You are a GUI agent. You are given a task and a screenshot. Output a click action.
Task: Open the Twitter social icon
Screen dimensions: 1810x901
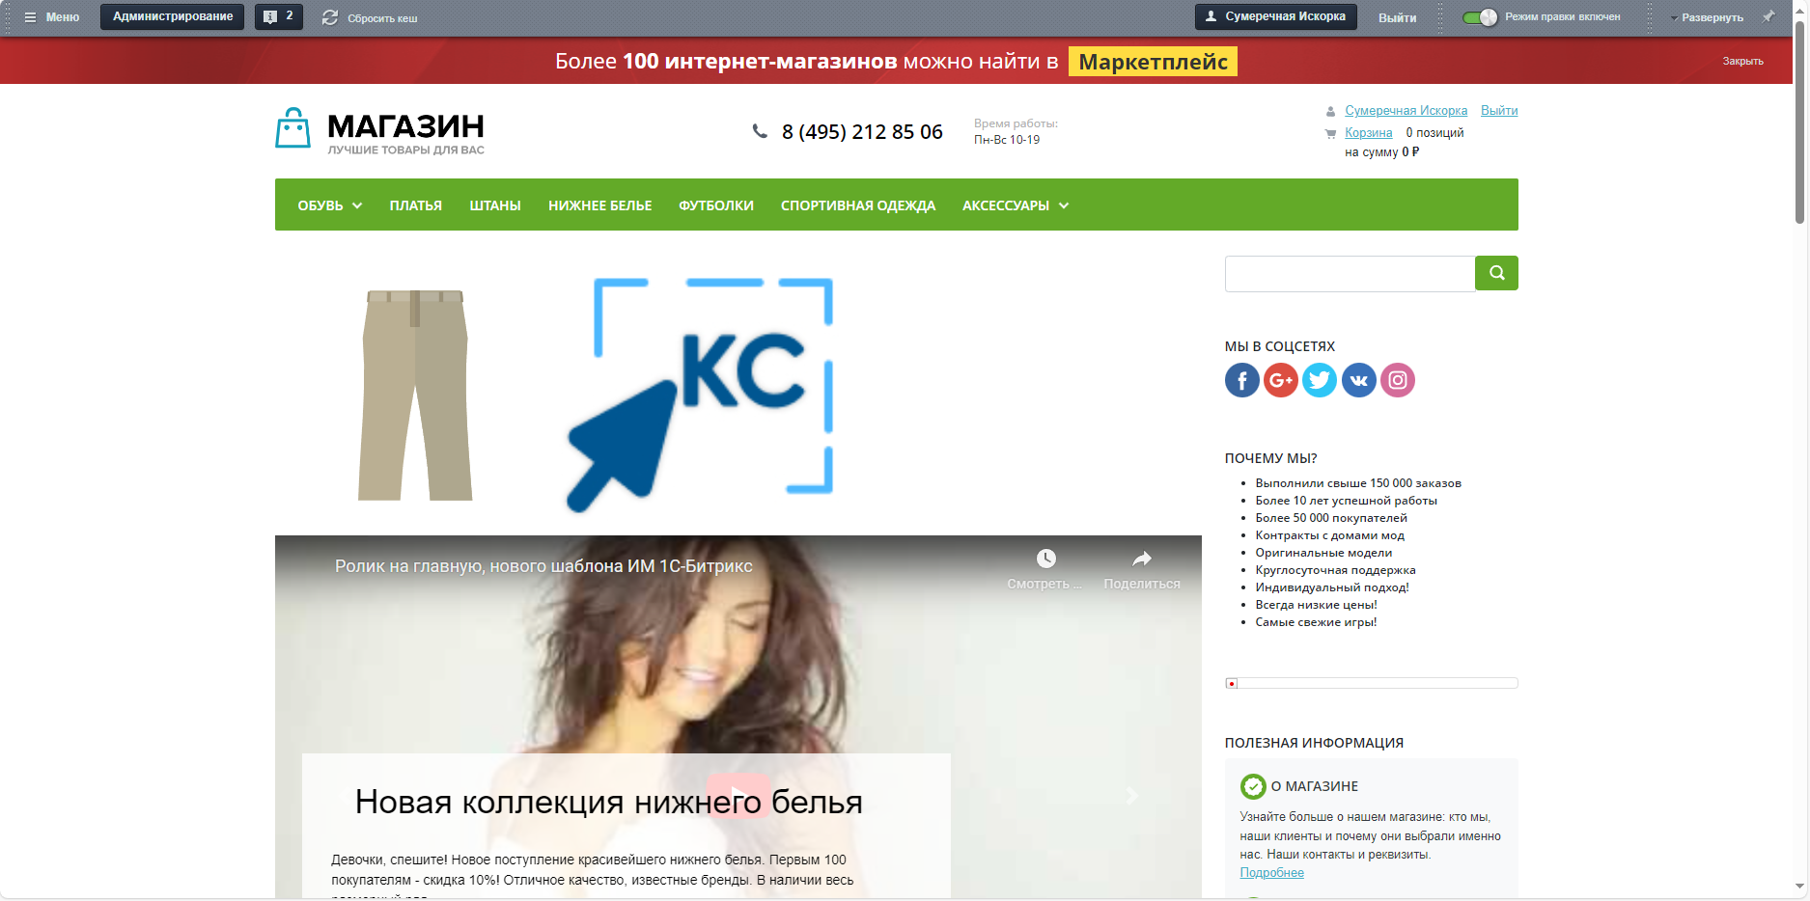(1320, 380)
